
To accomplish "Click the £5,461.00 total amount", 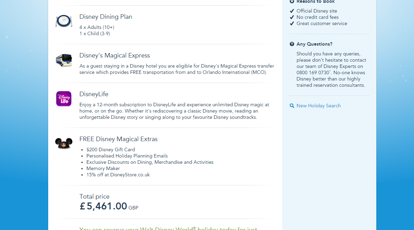I will tap(103, 206).
